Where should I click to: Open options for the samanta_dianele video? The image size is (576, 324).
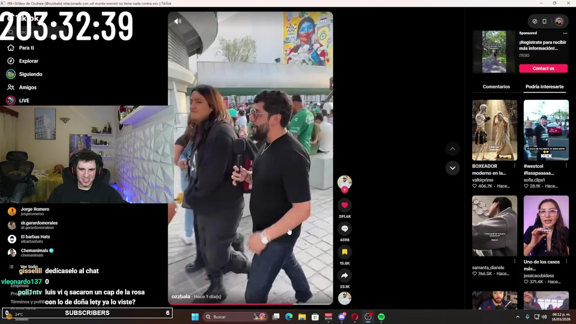pos(515,261)
